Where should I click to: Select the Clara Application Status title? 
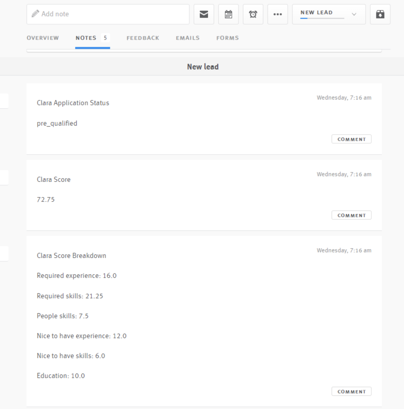[73, 103]
